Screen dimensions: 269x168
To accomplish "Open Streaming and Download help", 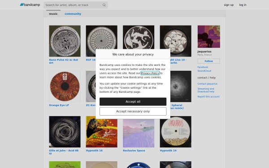I will pos(206,90).
